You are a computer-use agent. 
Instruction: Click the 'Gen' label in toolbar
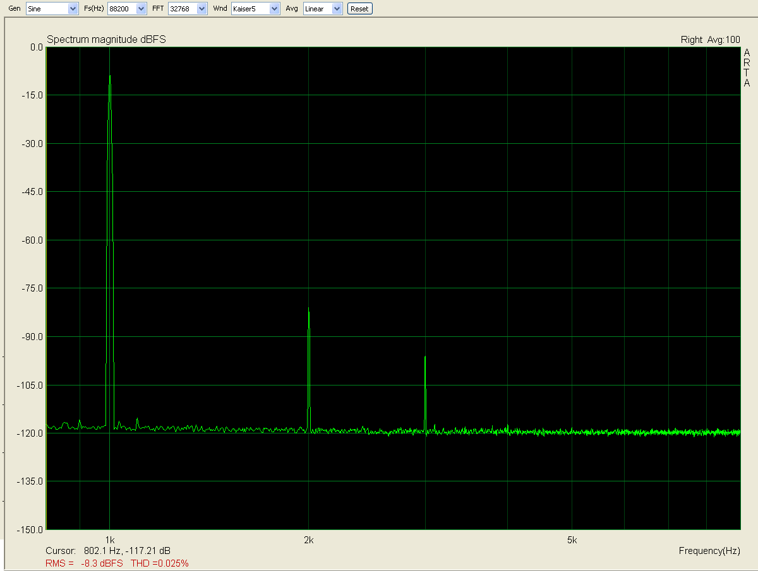click(x=15, y=9)
